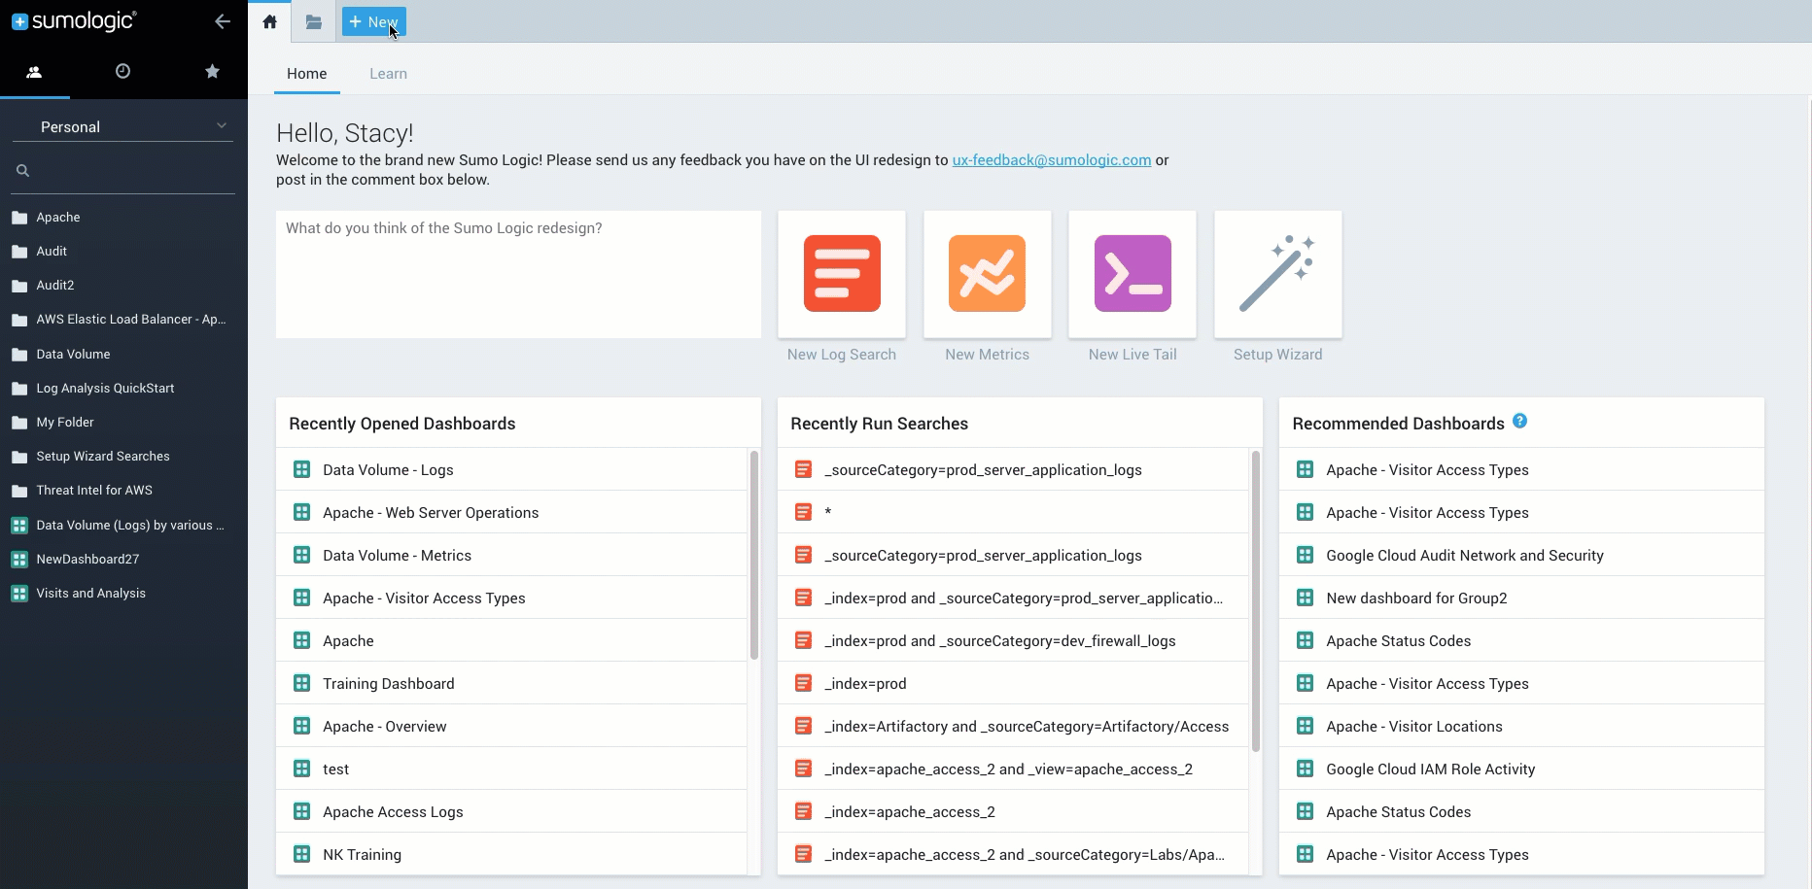Click the Recently Opened Dashboards scrollbar
Screen dimensions: 1812x889
[x=754, y=556]
